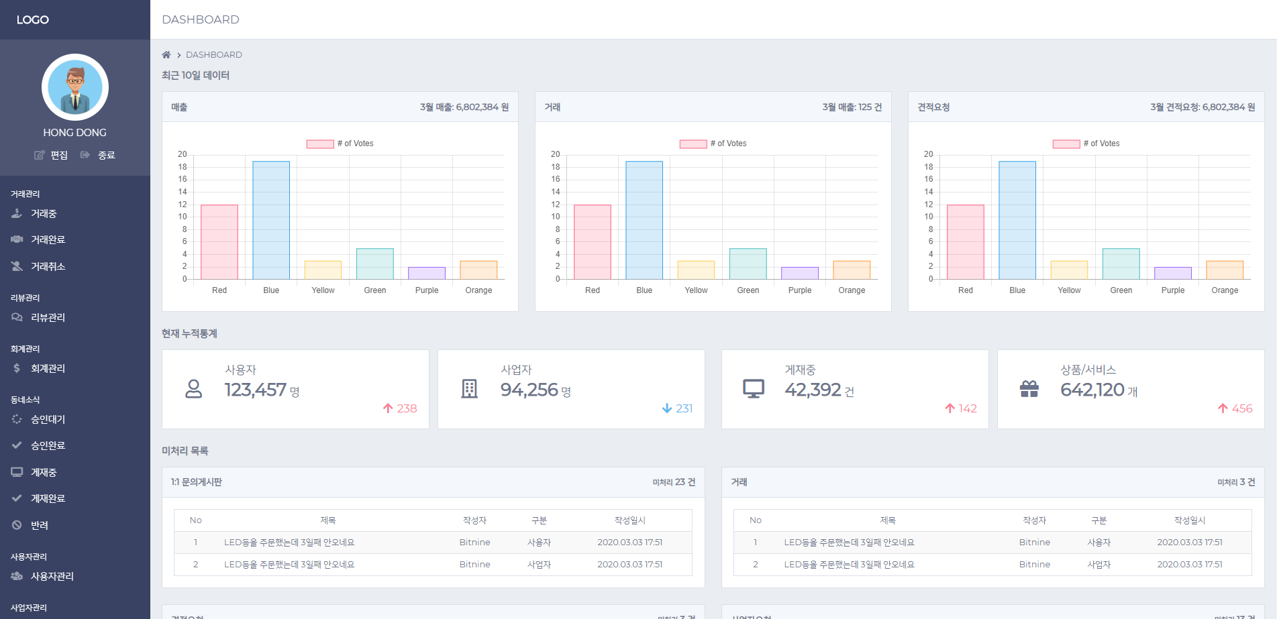Image resolution: width=1277 pixels, height=619 pixels.
Task: Click the 게재중 monitor icon in sidebar
Action: (17, 472)
